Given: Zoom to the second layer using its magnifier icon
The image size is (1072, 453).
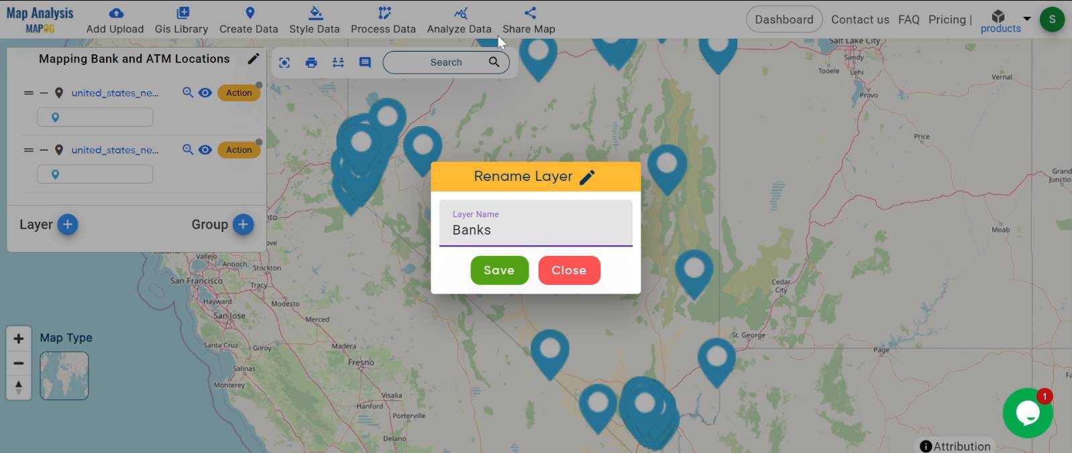Looking at the screenshot, I should [188, 149].
